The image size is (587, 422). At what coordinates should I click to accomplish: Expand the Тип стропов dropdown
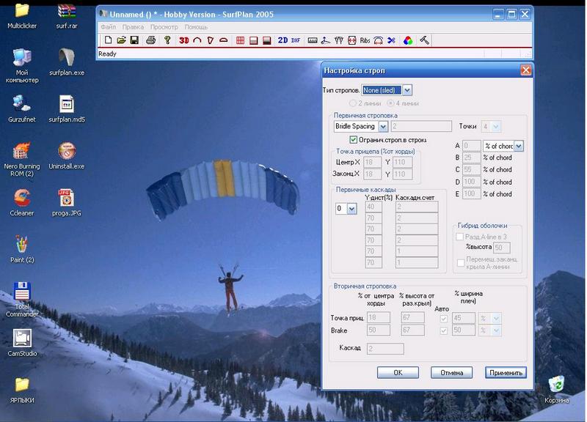coord(407,90)
